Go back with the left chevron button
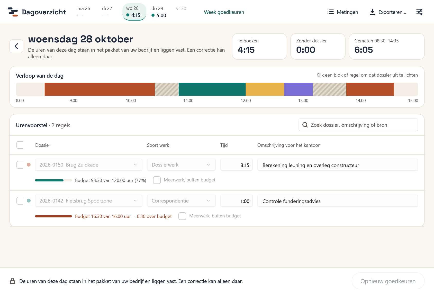Image resolution: width=434 pixels, height=294 pixels. pyautogui.click(x=16, y=46)
